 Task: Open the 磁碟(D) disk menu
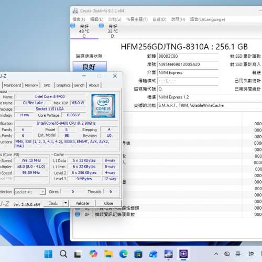pyautogui.click(x=159, y=19)
